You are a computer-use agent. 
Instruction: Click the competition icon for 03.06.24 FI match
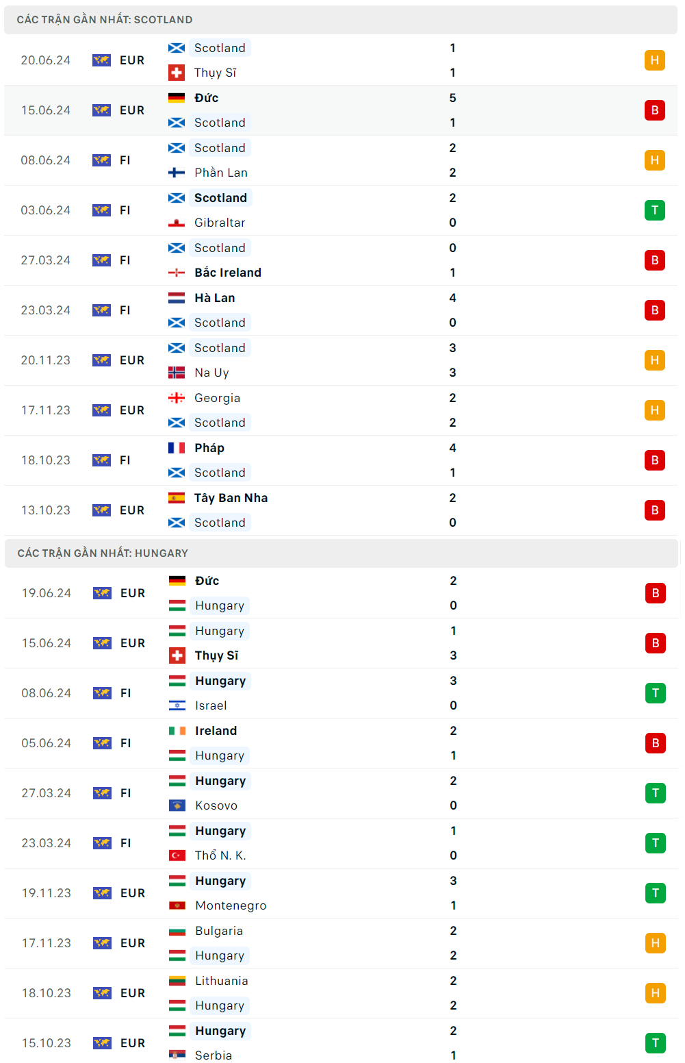point(101,210)
